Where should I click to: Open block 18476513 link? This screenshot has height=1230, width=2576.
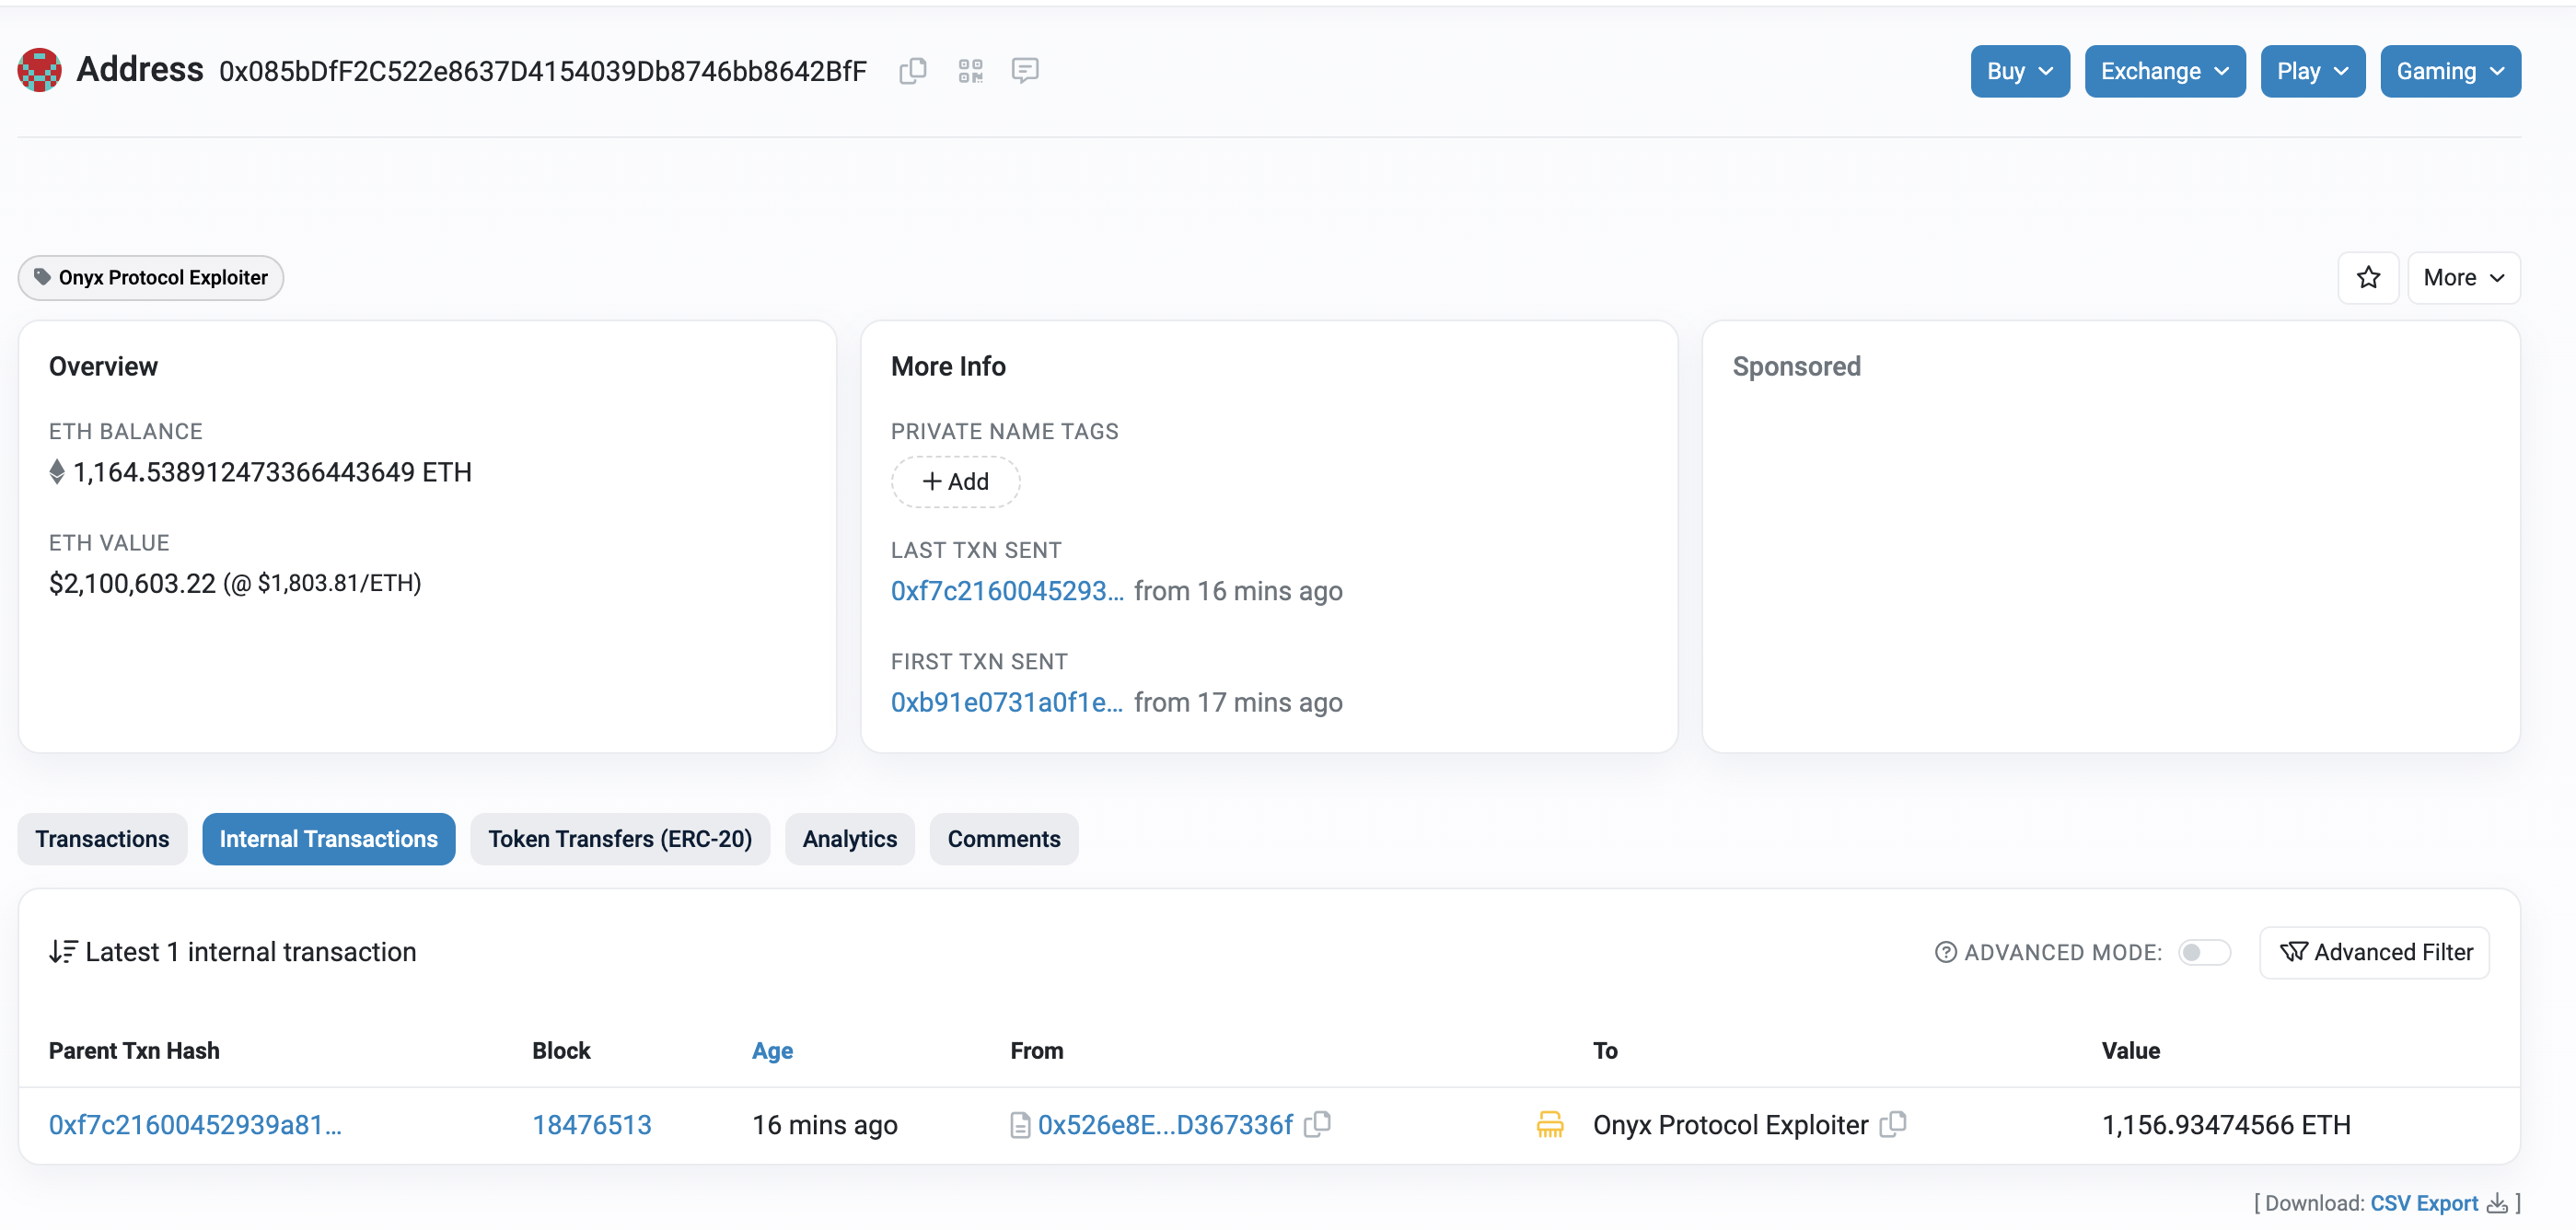point(591,1124)
